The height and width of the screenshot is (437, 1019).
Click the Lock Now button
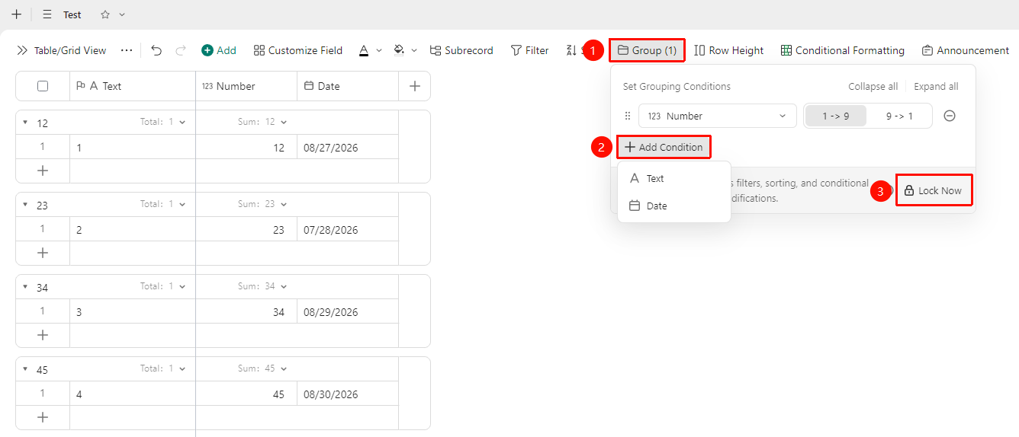934,190
